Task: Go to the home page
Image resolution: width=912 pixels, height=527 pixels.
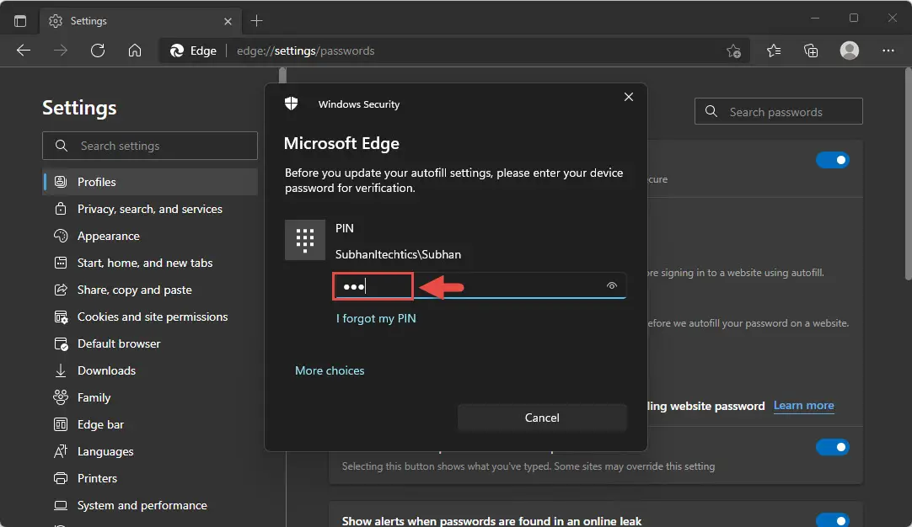Action: coord(135,51)
